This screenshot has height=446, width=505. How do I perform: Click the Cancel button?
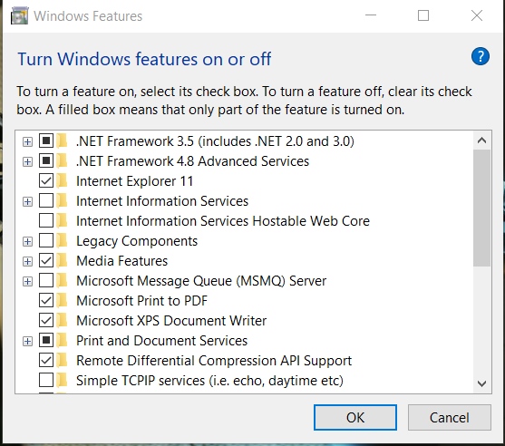tap(450, 417)
